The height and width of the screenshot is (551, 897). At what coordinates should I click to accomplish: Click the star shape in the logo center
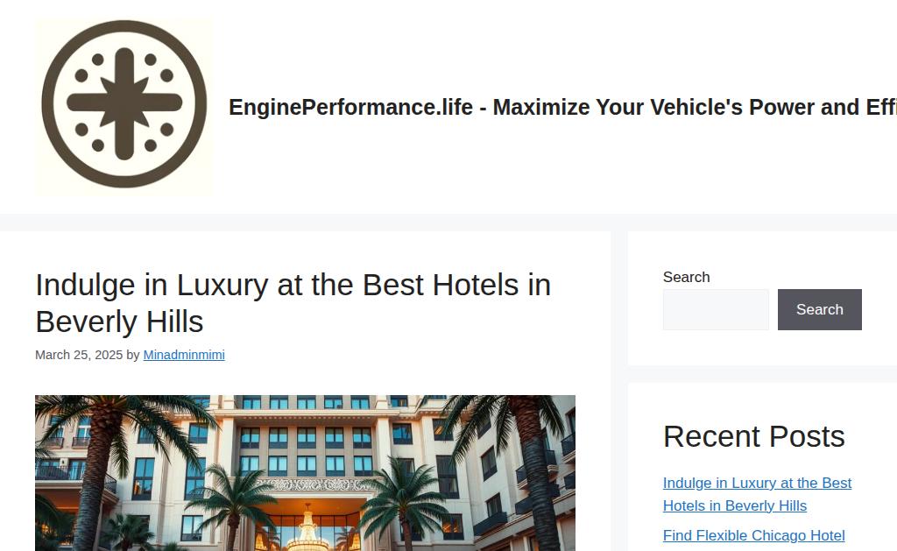coord(124,103)
